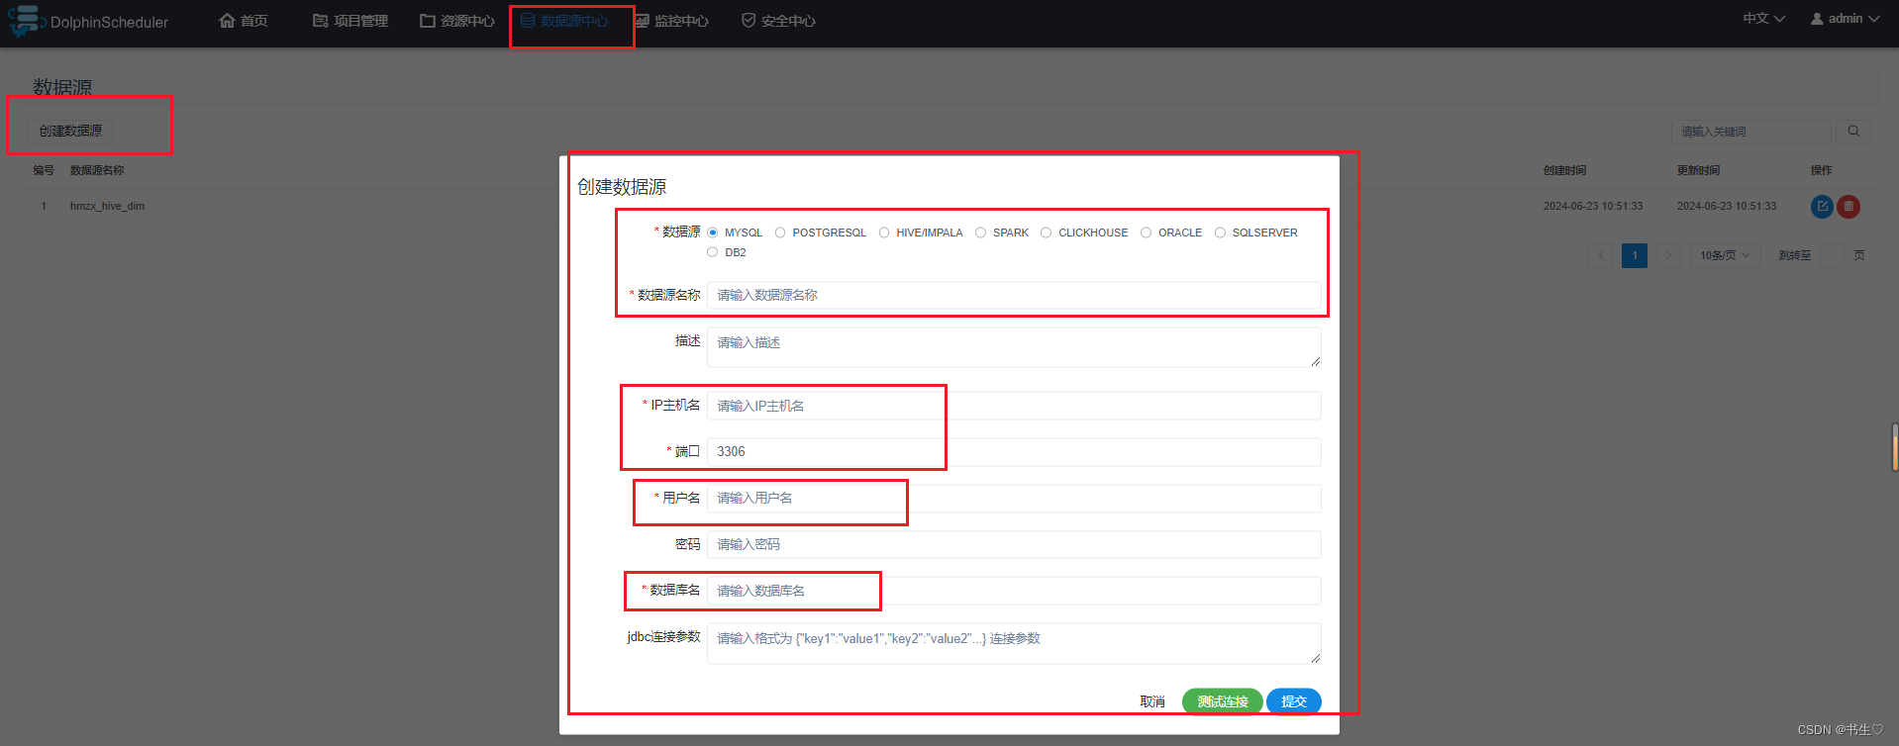The width and height of the screenshot is (1899, 746).
Task: Expand the 10条/页 page size dropdown
Action: point(1725,255)
